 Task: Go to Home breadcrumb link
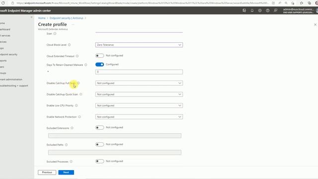(42, 18)
